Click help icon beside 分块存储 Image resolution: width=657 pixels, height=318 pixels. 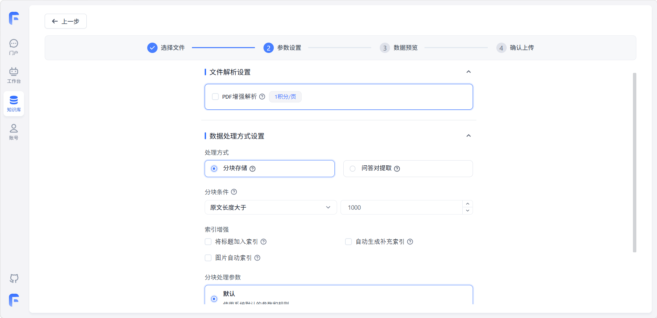coord(252,169)
